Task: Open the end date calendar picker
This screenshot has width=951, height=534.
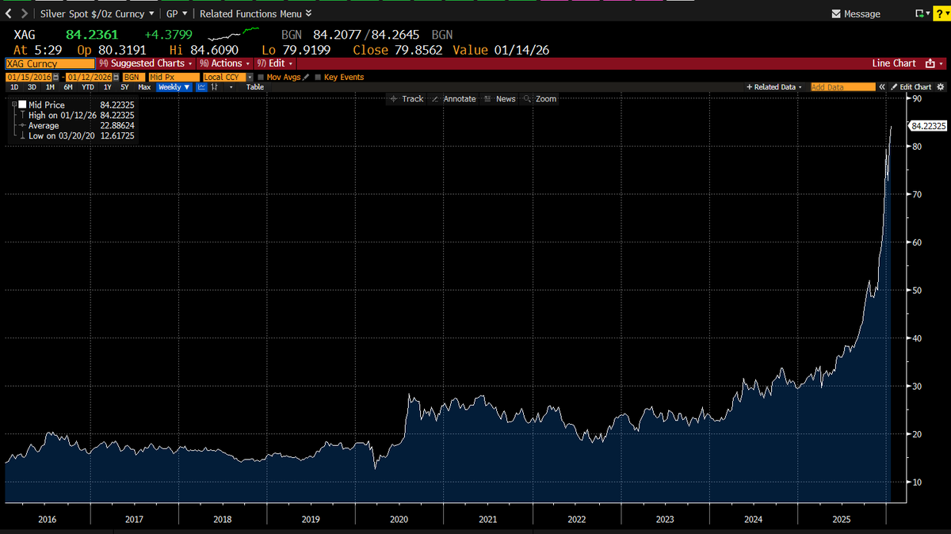Action: (x=116, y=77)
